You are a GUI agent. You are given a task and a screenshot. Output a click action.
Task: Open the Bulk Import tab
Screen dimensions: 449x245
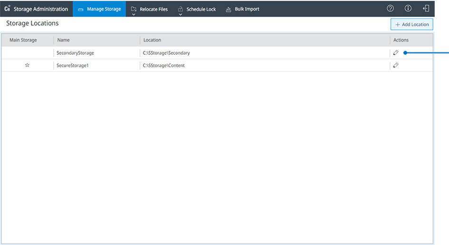pyautogui.click(x=242, y=9)
